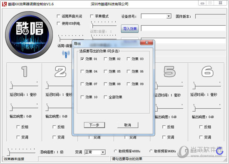Viewport: 229px width, 164px height.
Task: Click the app icon in title bar
Action: tap(5, 4)
